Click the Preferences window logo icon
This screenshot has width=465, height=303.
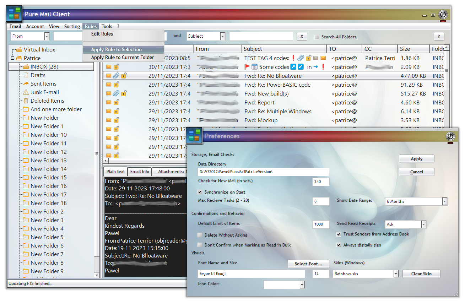tap(194, 136)
